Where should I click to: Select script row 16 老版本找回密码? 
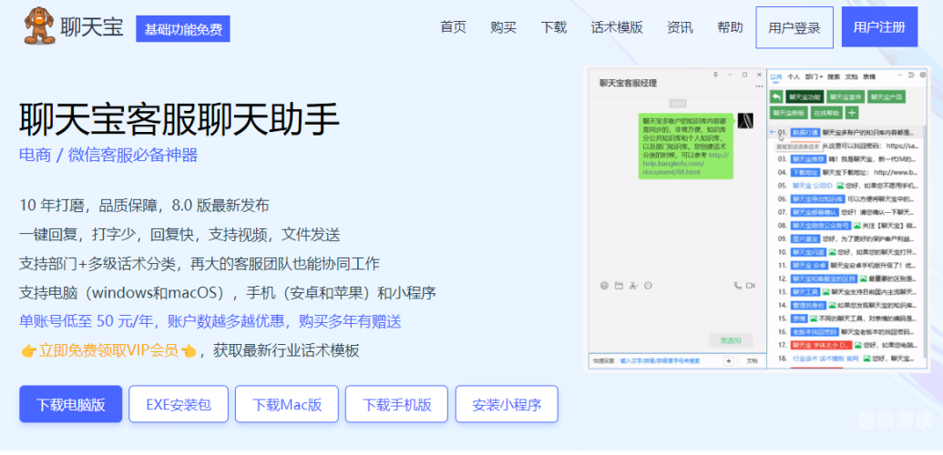tap(848, 331)
